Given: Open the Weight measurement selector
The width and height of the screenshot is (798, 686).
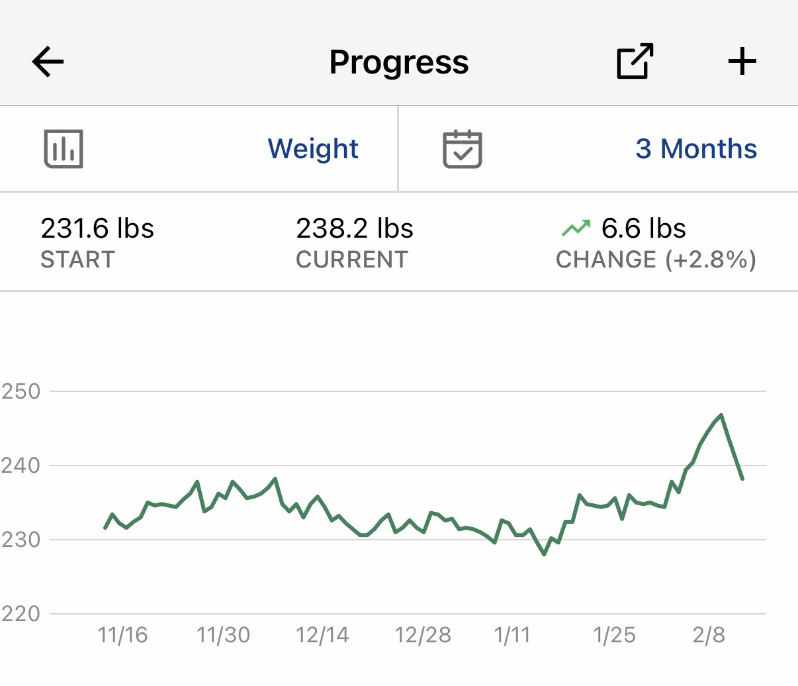Looking at the screenshot, I should 312,148.
